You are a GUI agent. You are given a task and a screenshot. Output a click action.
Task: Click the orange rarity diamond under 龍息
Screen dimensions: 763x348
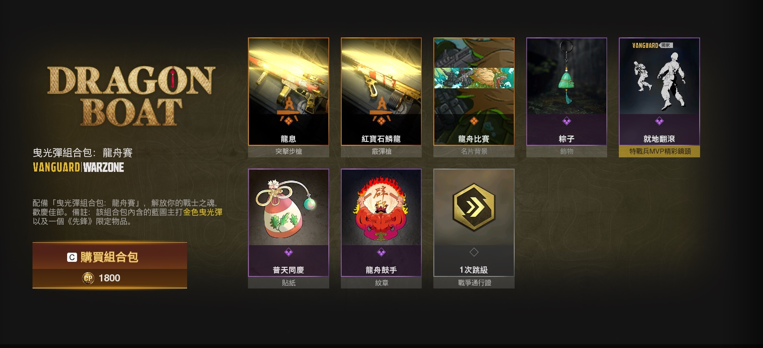coord(288,121)
